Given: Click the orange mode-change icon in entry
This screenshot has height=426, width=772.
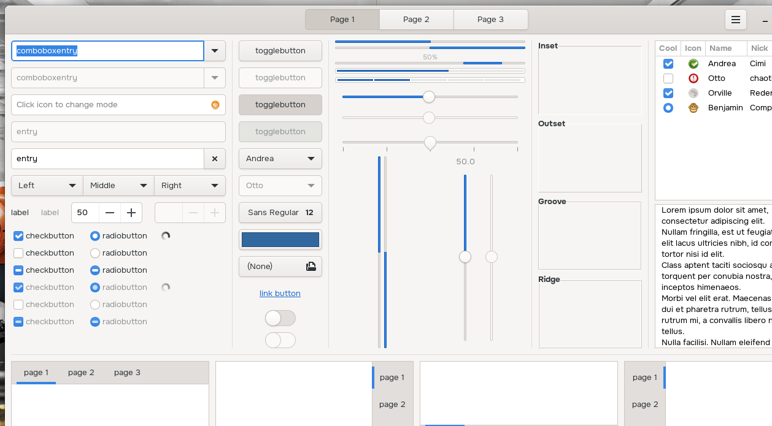Looking at the screenshot, I should pyautogui.click(x=215, y=105).
